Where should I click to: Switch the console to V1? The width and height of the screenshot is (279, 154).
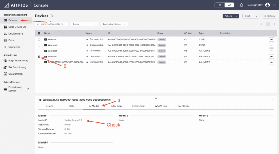(x=220, y=5)
